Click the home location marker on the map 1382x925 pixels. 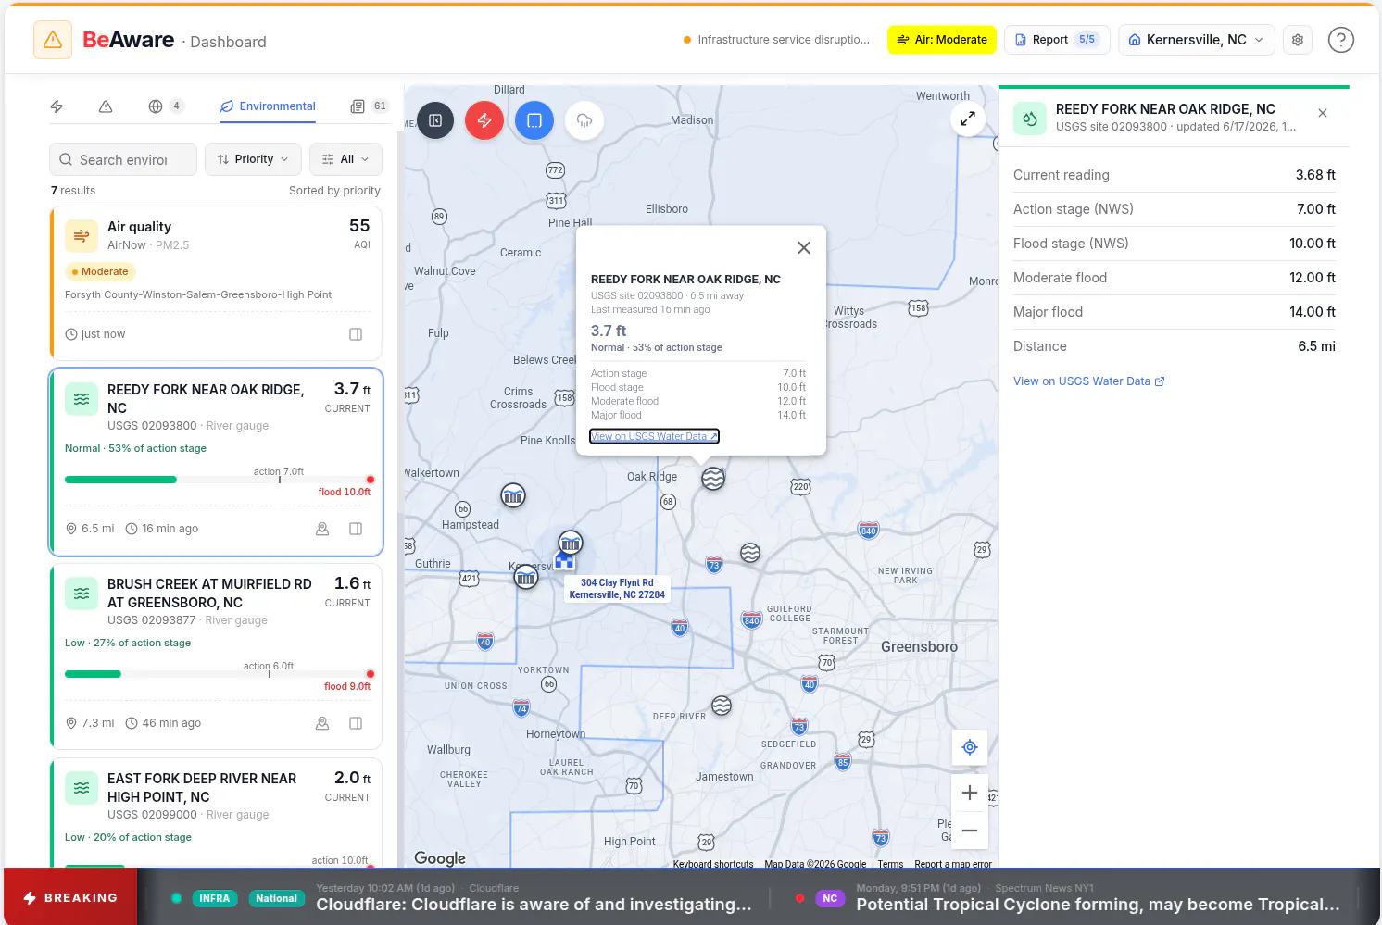(x=564, y=560)
